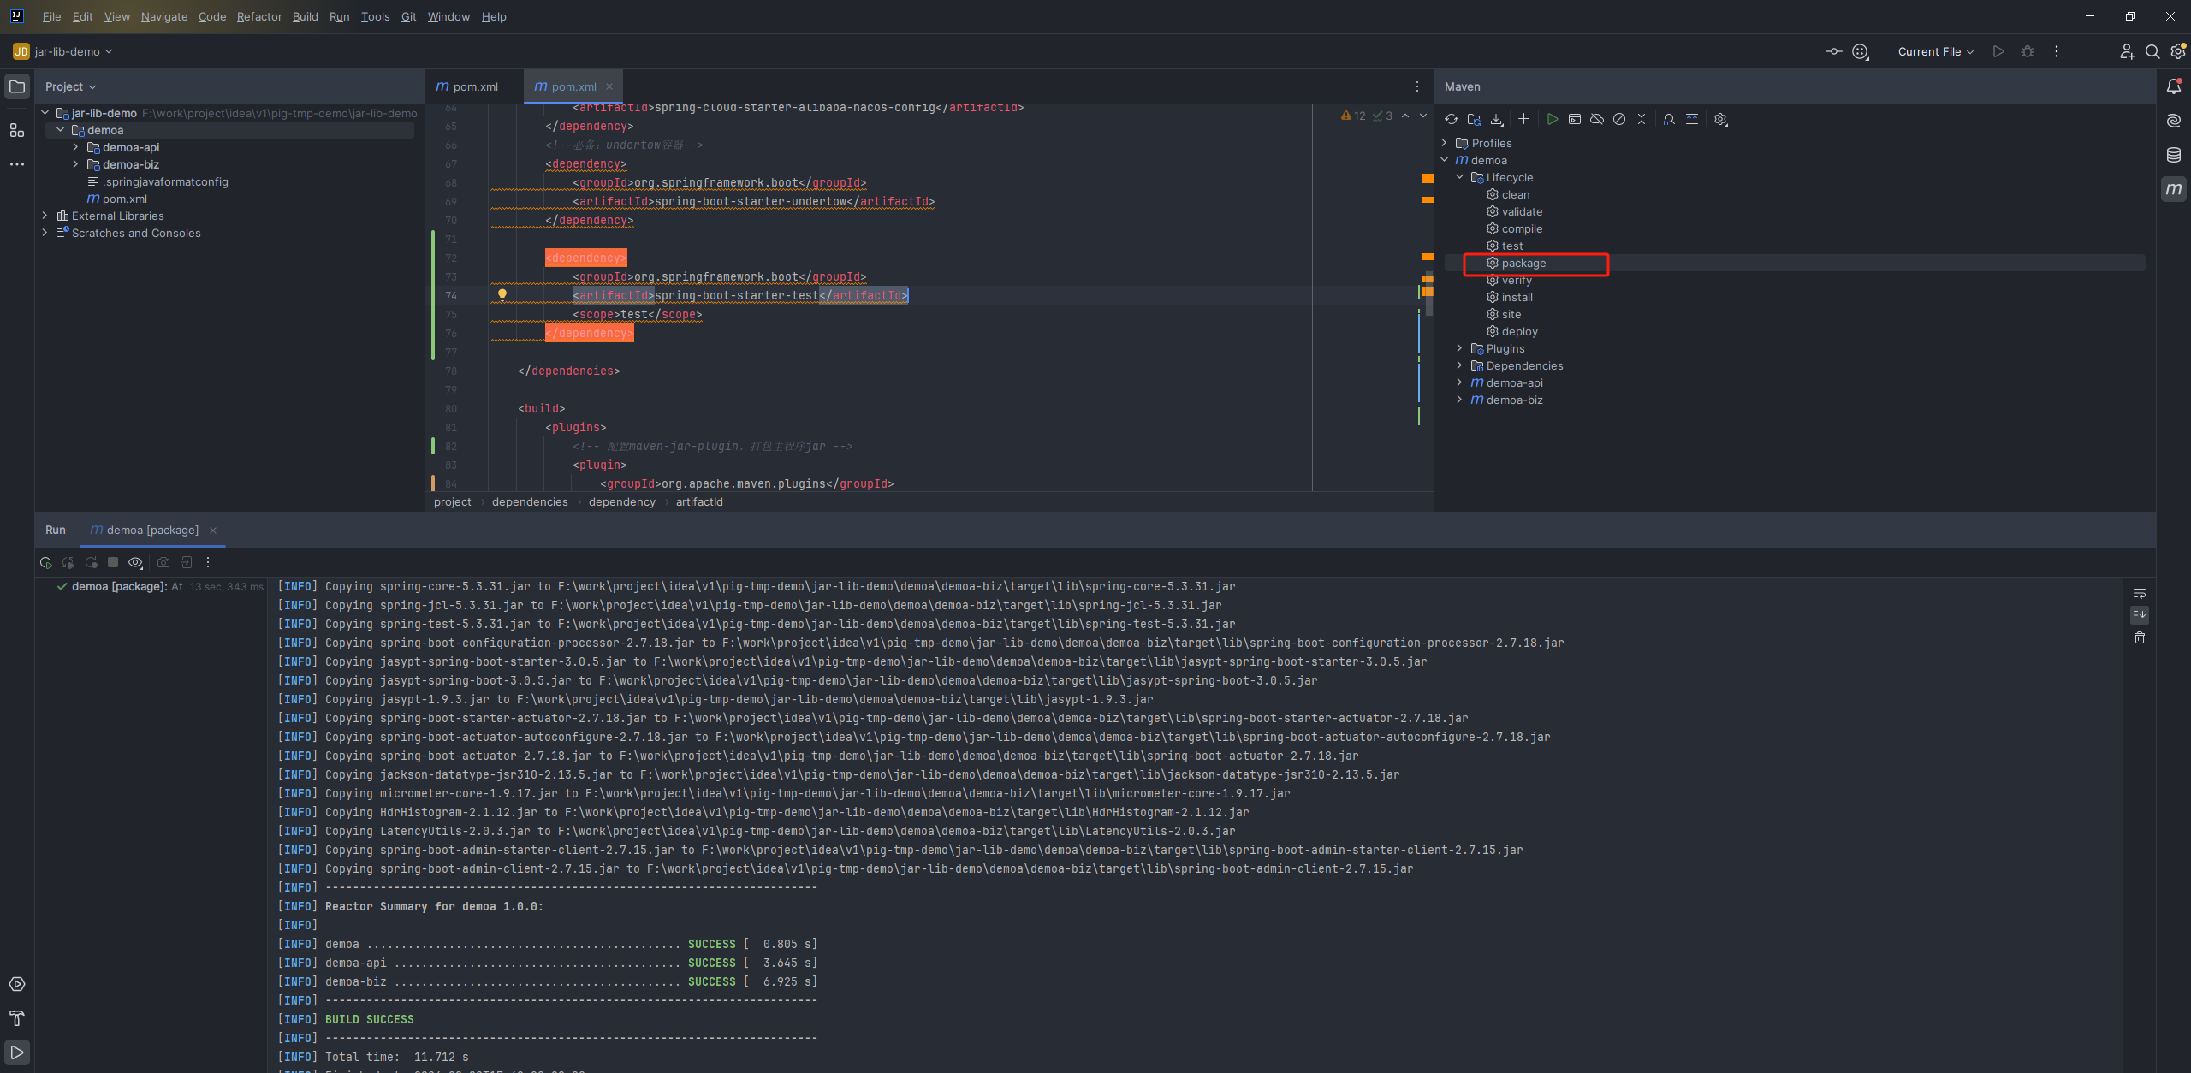2191x1073 pixels.
Task: Click the Terminal tool window icon
Action: 17,984
